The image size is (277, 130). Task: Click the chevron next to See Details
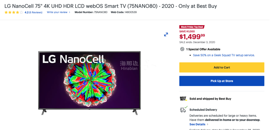207,124
